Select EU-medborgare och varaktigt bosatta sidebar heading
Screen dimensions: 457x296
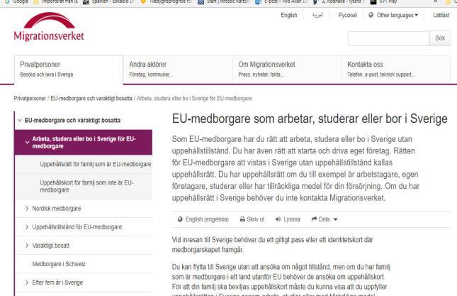click(x=72, y=120)
